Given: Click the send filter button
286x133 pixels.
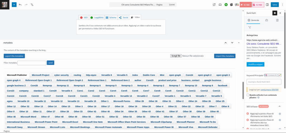Looking at the screenshot, I should click(x=51, y=63).
